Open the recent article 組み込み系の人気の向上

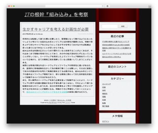(112, 57)
